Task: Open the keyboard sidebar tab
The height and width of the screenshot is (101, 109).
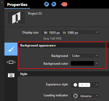Action: 11,75
